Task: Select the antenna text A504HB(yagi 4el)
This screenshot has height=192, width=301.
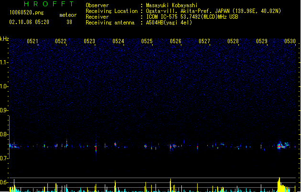Action: [x=169, y=23]
